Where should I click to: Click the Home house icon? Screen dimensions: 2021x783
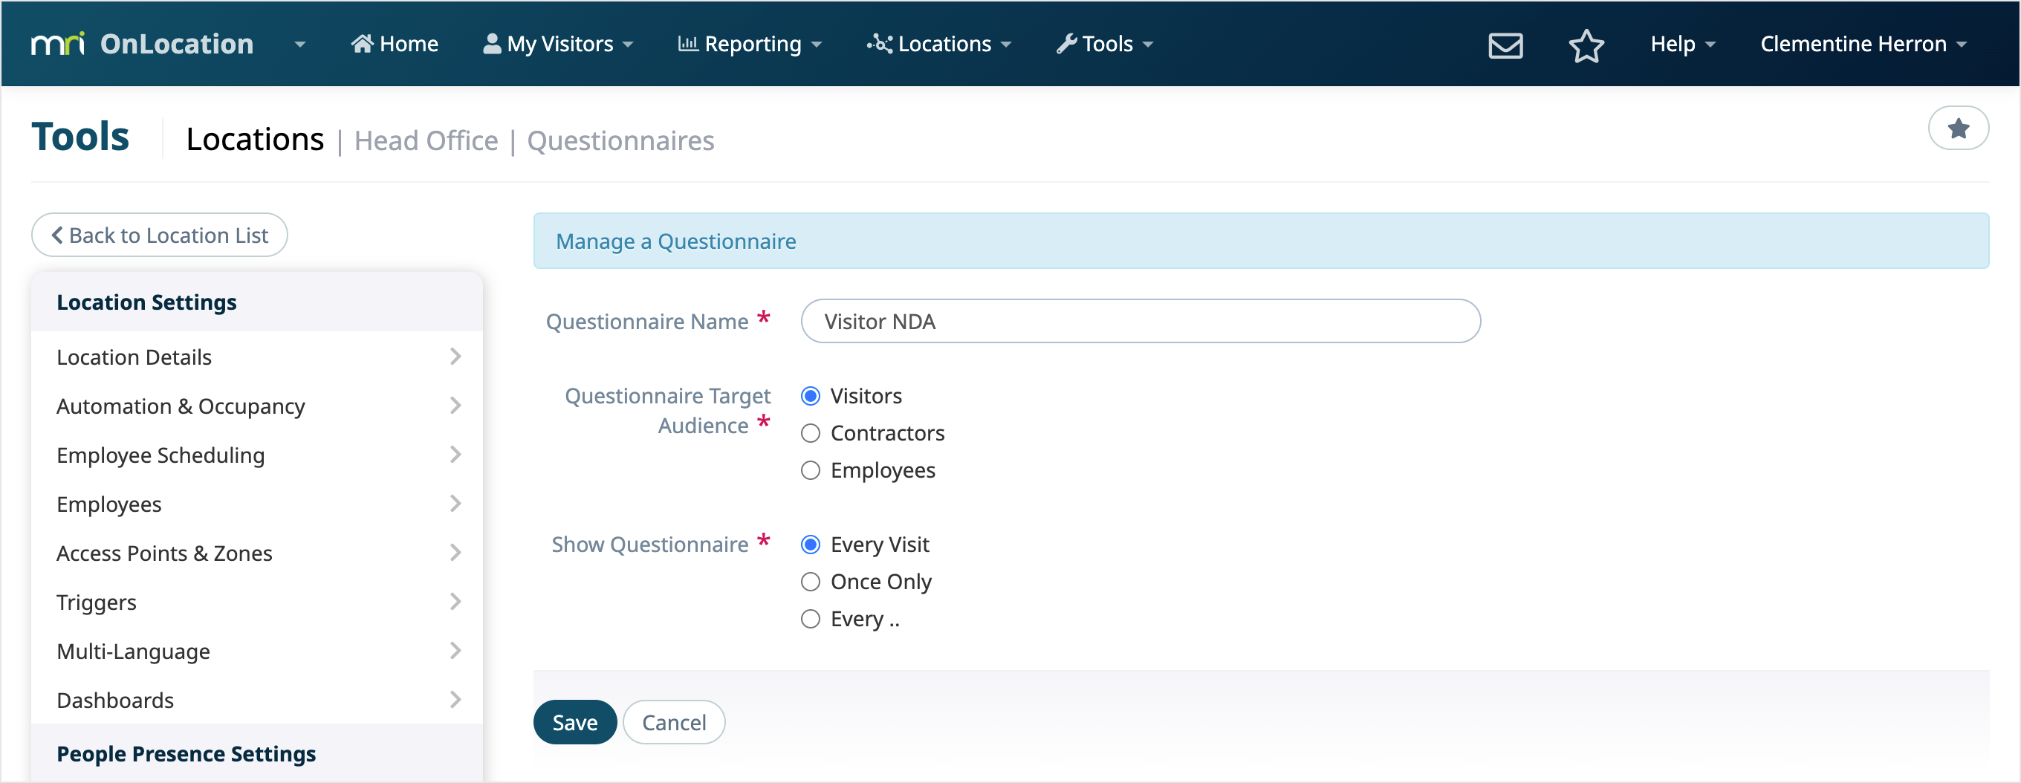(362, 43)
